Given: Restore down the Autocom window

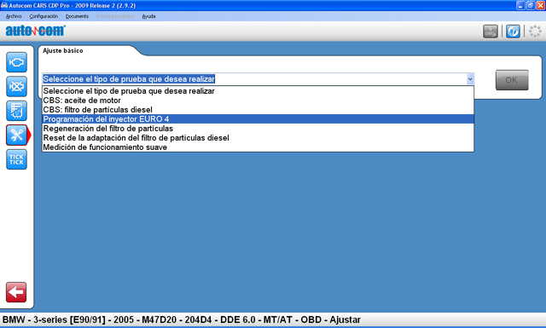Looking at the screenshot, I should (531, 5).
